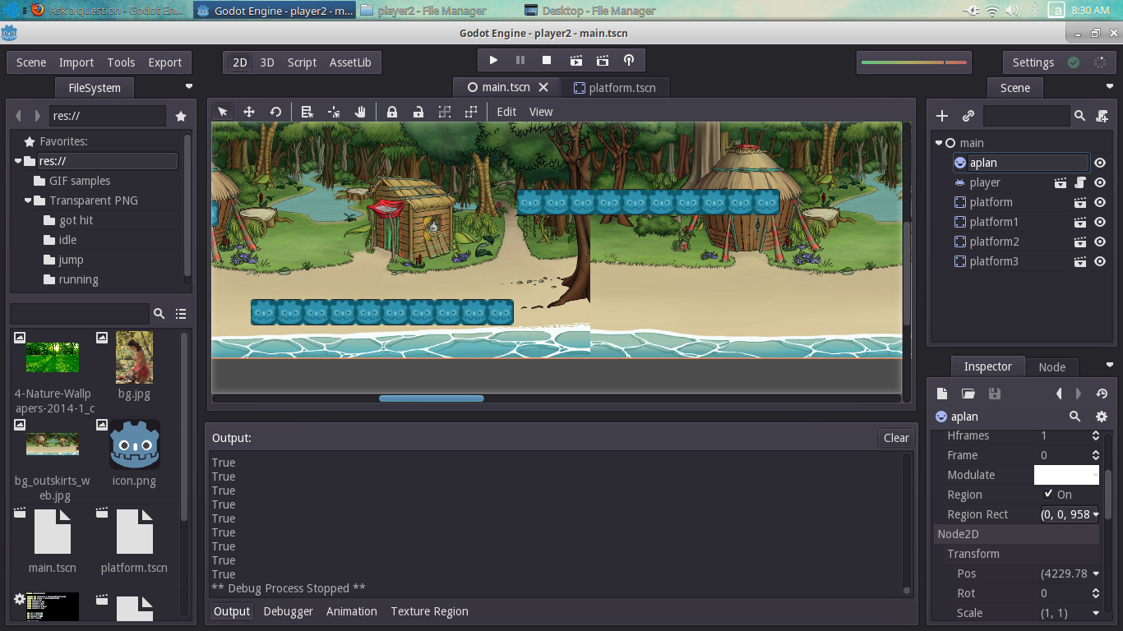
Task: Activate the Pan mode hand tool
Action: 360,112
